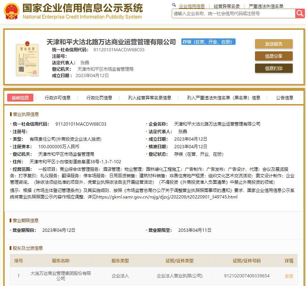
Task: Select the 经营异常名录 search option
Action: click(x=227, y=6)
